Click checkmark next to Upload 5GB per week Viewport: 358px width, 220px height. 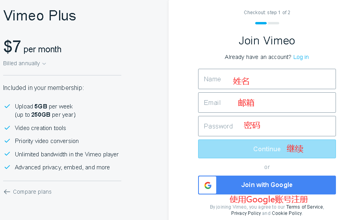[7, 106]
